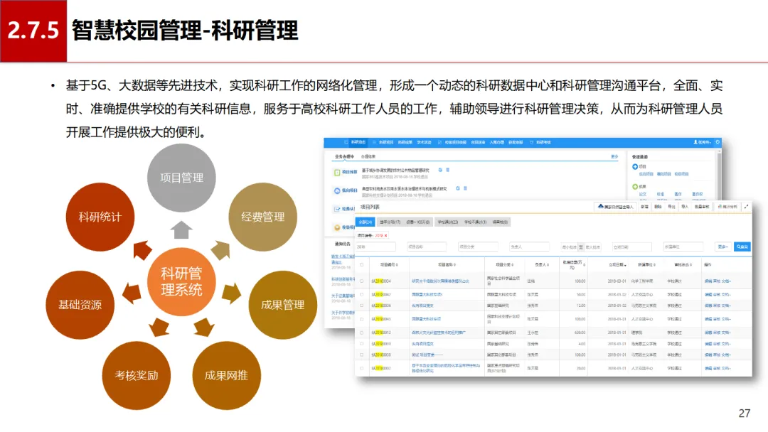The image size is (768, 432).
Task: Click the blue 查询 search button
Action: (x=742, y=247)
